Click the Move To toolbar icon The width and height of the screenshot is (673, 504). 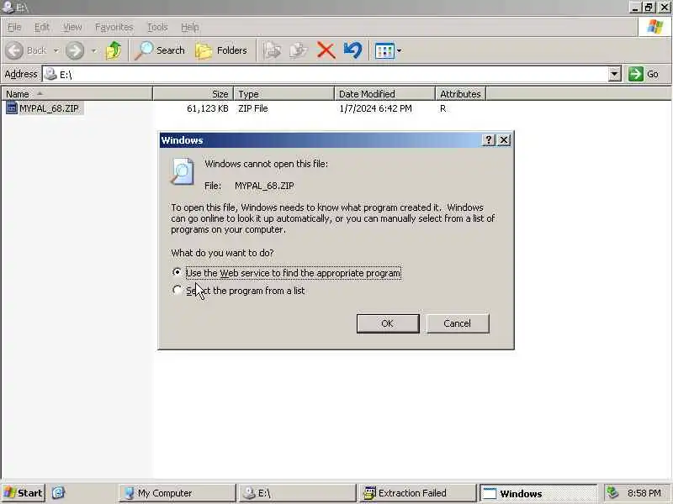click(272, 50)
